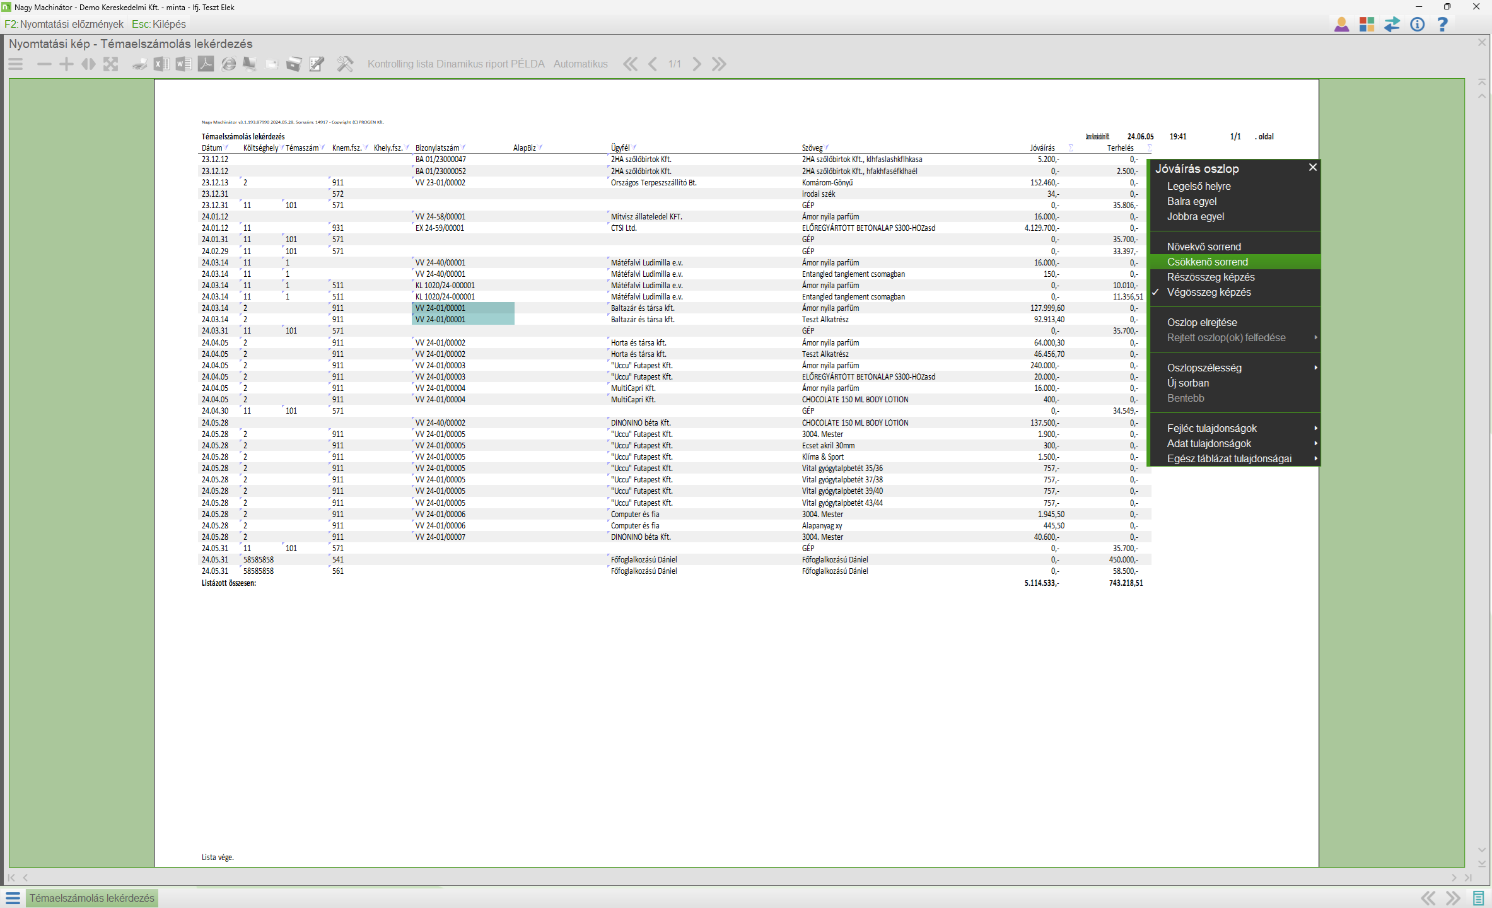1492x908 pixels.
Task: Expand Fejléc tulajdonságok submenu
Action: [x=1211, y=428]
